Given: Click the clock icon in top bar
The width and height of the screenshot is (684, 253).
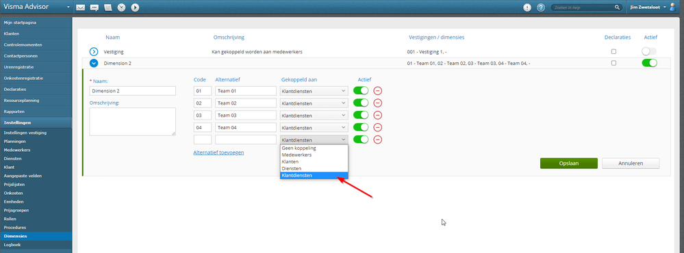Looking at the screenshot, I should pos(122,8).
